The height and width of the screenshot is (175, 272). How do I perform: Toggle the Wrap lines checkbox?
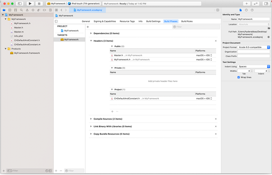click(x=239, y=77)
